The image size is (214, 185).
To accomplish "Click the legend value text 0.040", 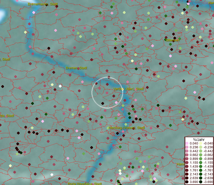I will tap(194, 143).
